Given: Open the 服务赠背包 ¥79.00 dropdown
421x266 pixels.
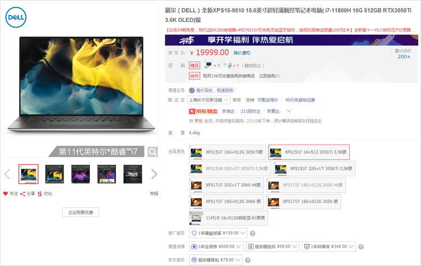Looking at the screenshot, I should click(216, 260).
